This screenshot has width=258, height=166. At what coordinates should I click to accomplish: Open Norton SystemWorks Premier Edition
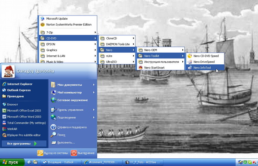pos(68,24)
